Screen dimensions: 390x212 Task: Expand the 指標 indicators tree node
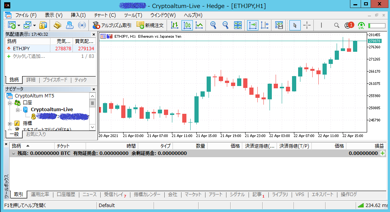(10, 123)
